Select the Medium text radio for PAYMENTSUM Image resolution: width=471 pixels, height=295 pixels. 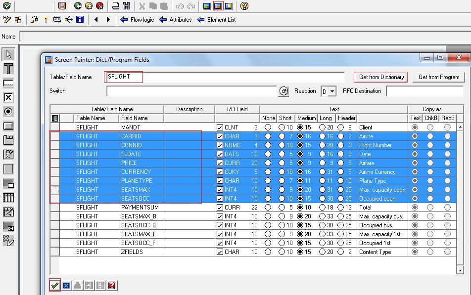tap(301, 208)
